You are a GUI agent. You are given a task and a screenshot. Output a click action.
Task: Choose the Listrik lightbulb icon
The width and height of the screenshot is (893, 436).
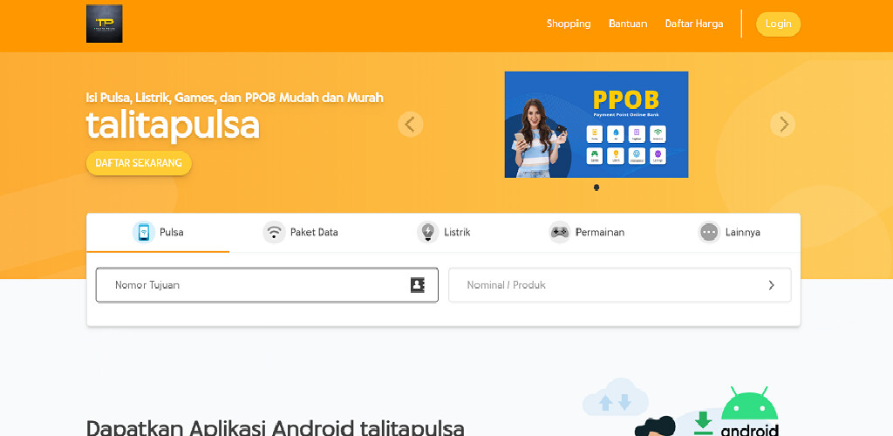[427, 232]
